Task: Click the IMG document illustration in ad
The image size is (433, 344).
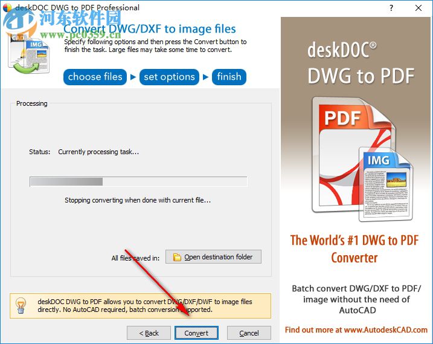Action: [x=385, y=185]
